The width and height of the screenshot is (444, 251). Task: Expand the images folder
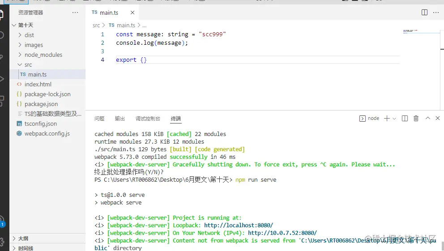point(47,45)
